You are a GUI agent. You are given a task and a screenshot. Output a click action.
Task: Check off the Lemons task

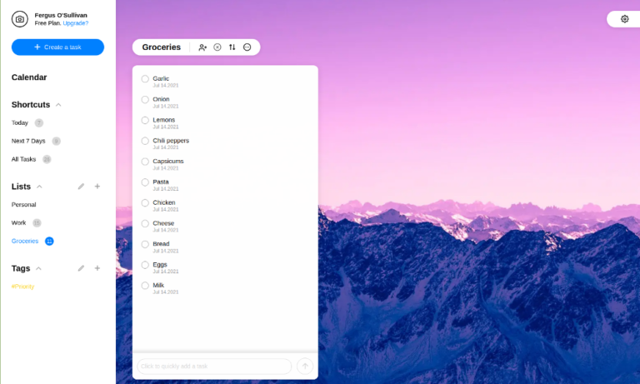click(145, 121)
